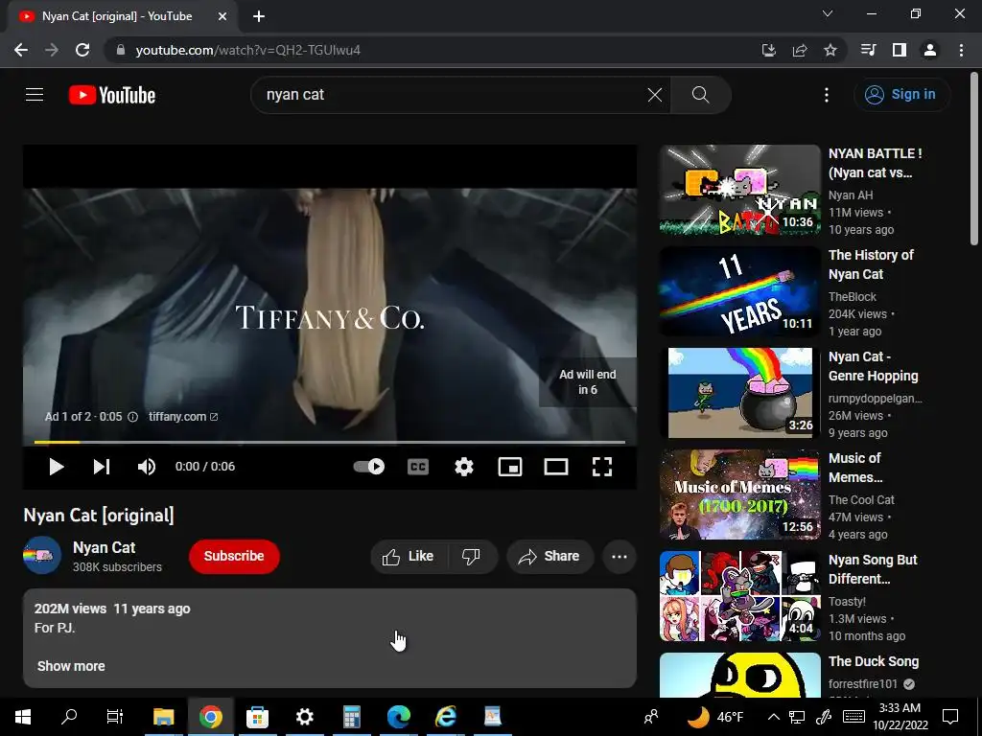Open the YouTube hamburger guide menu

point(35,95)
